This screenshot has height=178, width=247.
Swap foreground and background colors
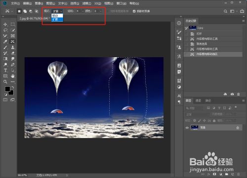point(13,87)
